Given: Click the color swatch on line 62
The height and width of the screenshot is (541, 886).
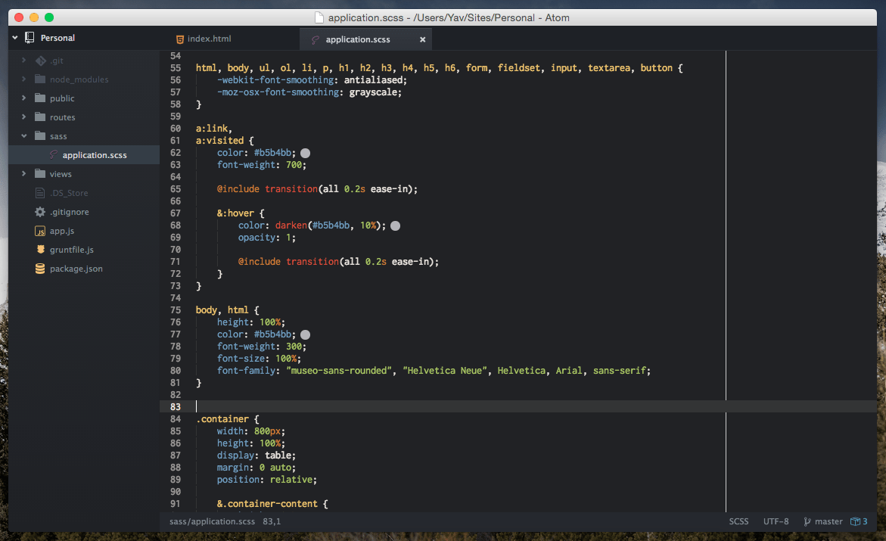Looking at the screenshot, I should point(305,153).
